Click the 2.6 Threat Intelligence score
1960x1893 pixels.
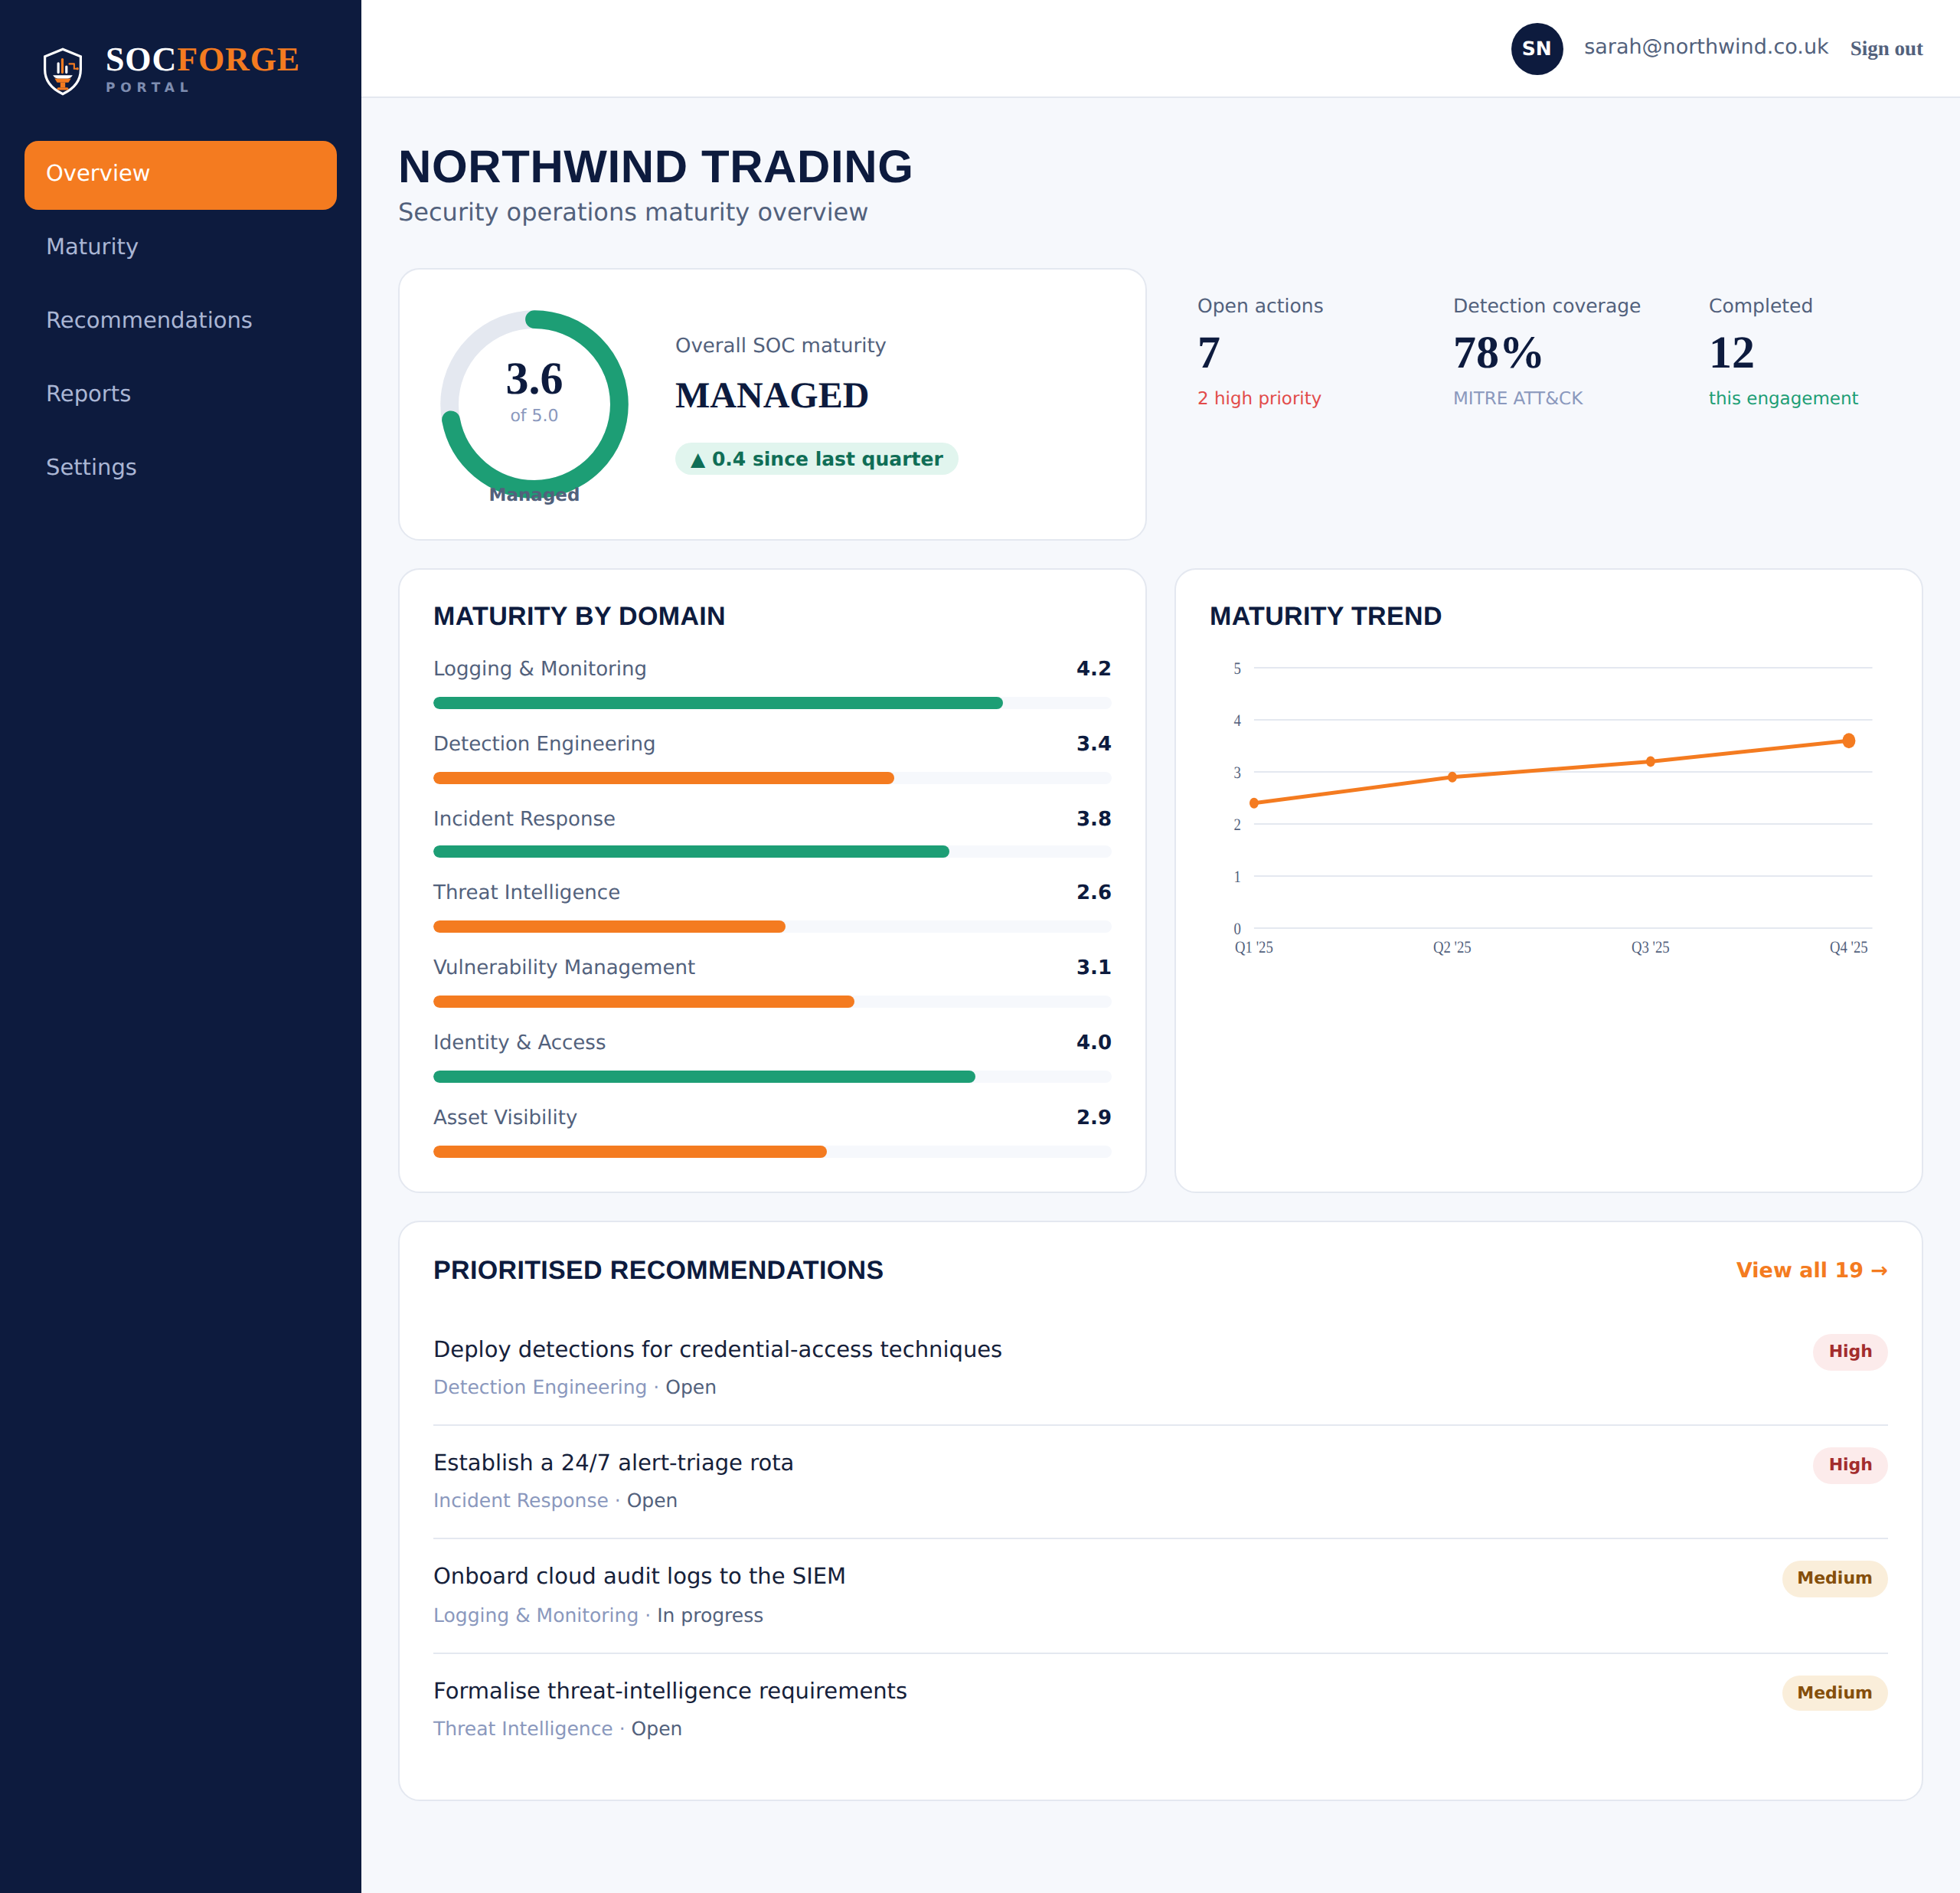[x=1093, y=892]
